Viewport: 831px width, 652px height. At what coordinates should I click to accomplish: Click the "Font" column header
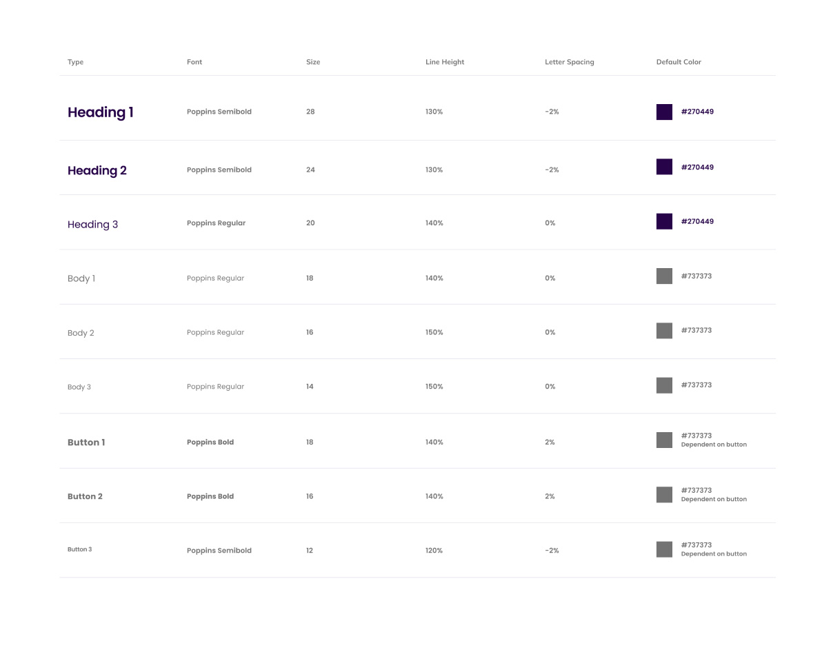pos(194,62)
